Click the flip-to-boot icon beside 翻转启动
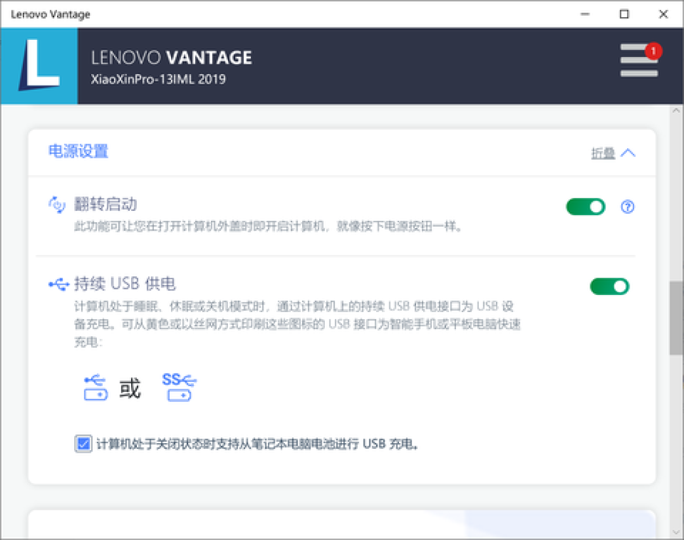The height and width of the screenshot is (540, 684). point(57,204)
